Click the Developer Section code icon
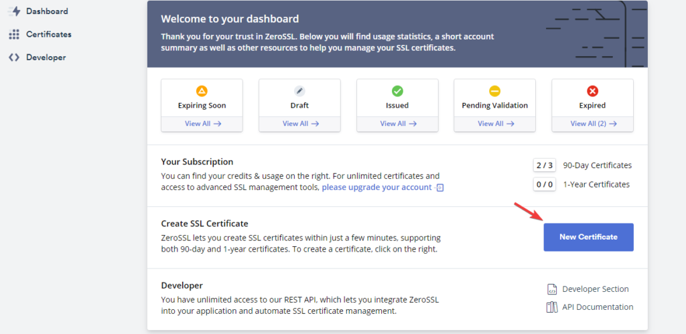This screenshot has width=686, height=334. pos(552,289)
